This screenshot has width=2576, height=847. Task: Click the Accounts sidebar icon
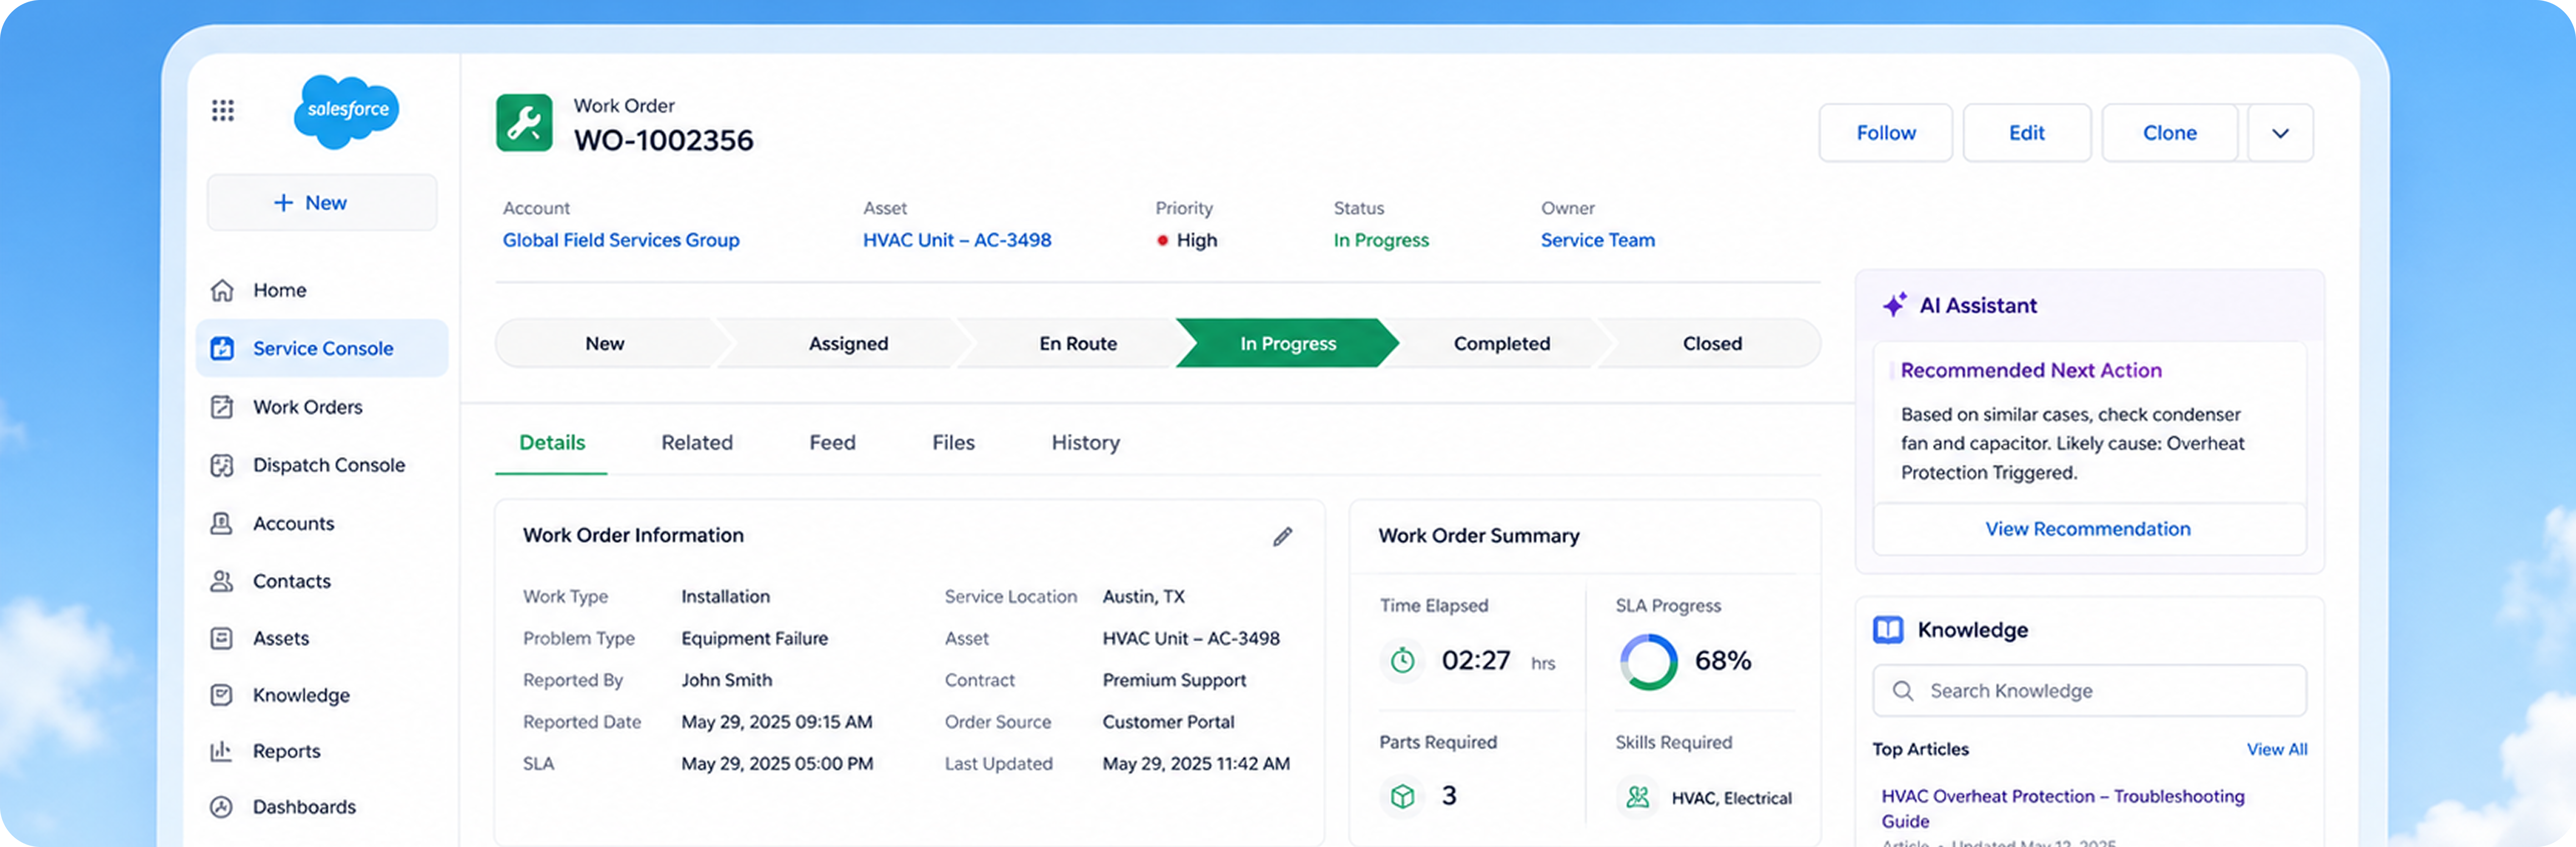[222, 523]
